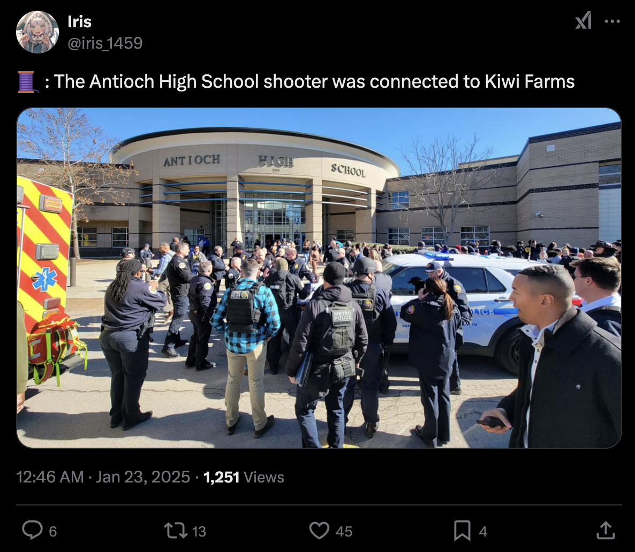Click Iris's anime profile avatar

tap(37, 32)
